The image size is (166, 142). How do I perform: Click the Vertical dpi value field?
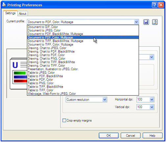click(143, 107)
